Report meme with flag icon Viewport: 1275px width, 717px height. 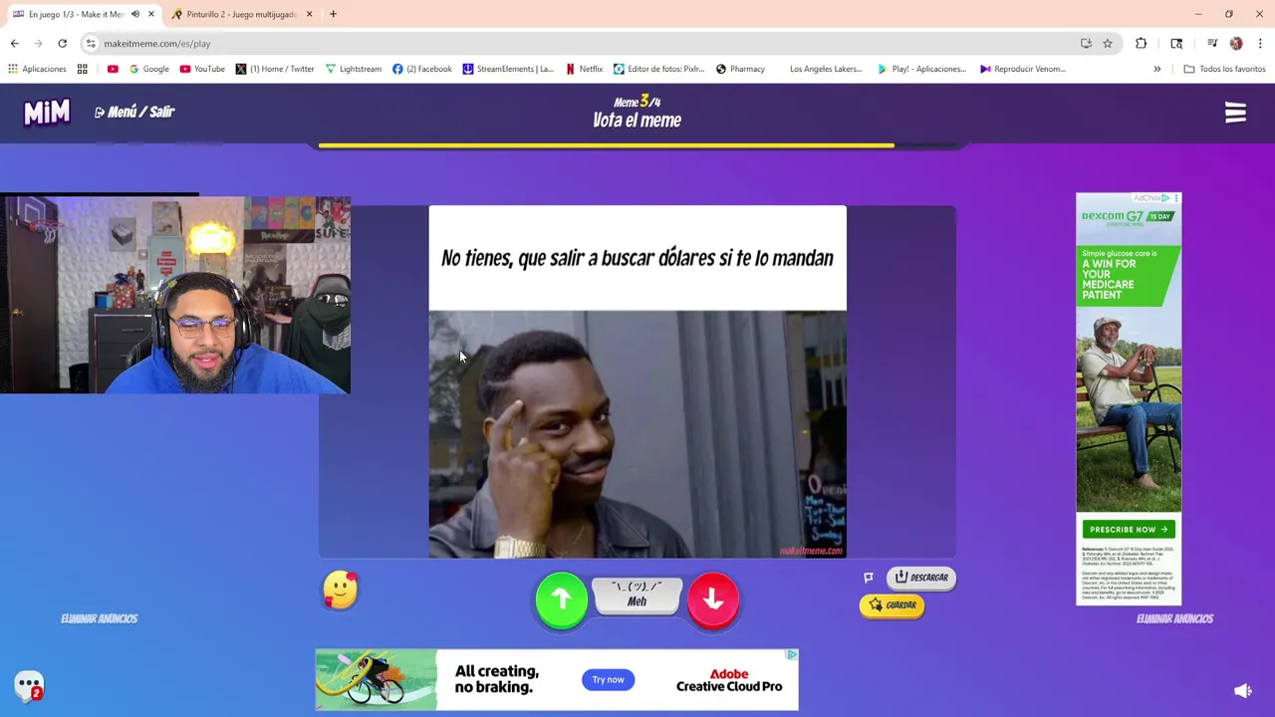point(869,578)
